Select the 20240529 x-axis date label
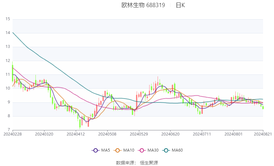The width and height of the screenshot is (274, 166). tap(139, 134)
